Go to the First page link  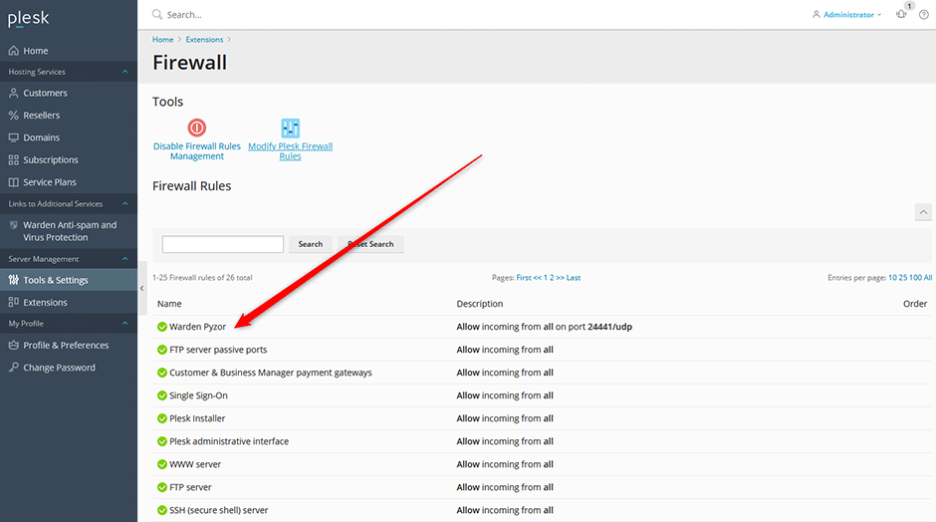pyautogui.click(x=524, y=278)
